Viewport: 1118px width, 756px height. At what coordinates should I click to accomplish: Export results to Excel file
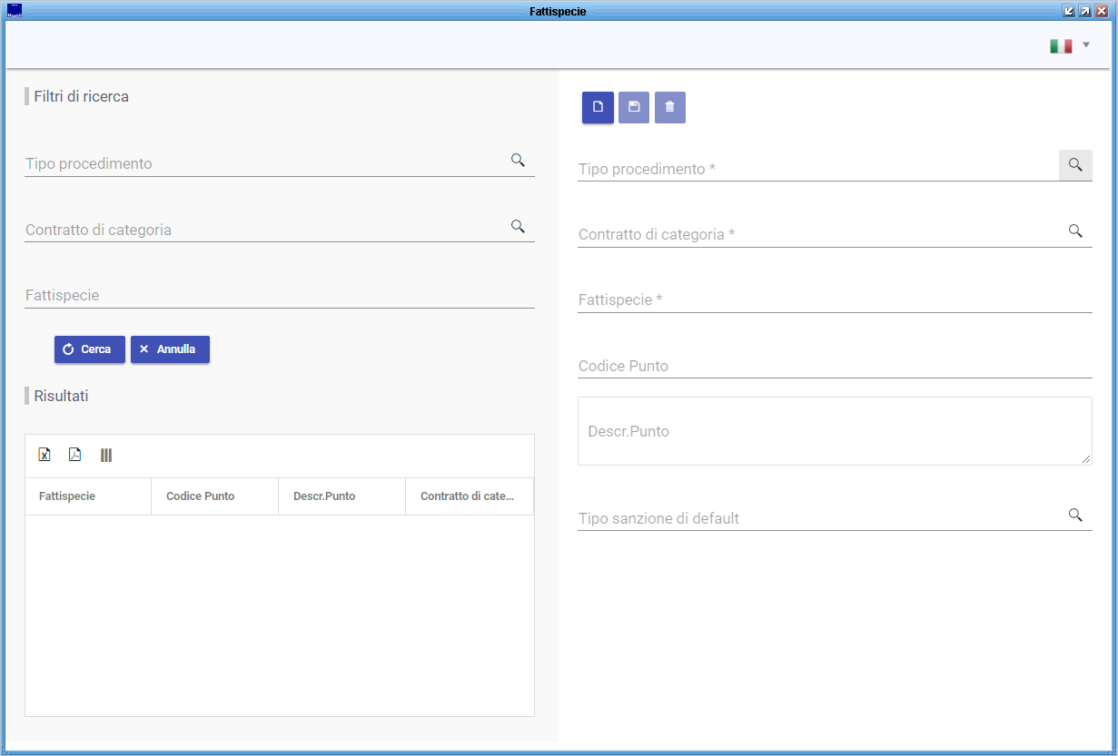coord(45,455)
